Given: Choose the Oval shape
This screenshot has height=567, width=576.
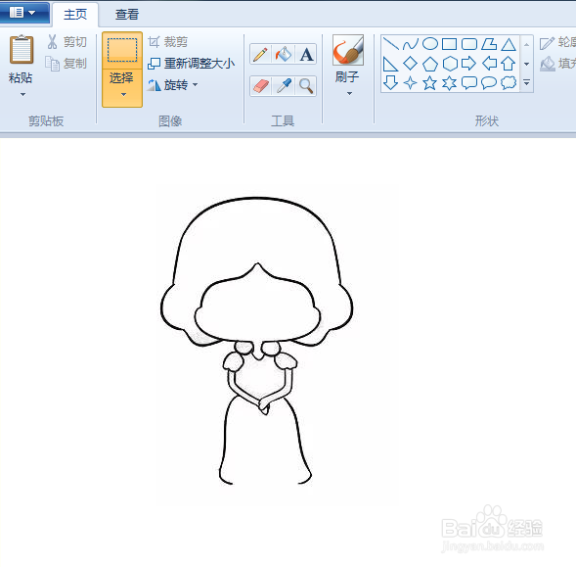Looking at the screenshot, I should click(x=429, y=44).
